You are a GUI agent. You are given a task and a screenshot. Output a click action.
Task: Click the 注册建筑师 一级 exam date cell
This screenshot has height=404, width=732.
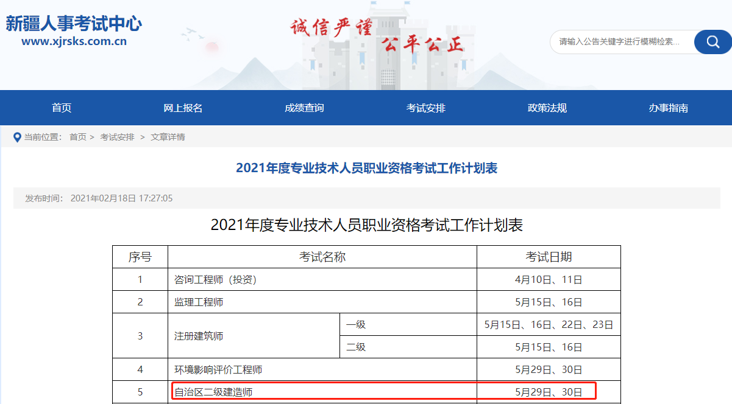(x=548, y=324)
